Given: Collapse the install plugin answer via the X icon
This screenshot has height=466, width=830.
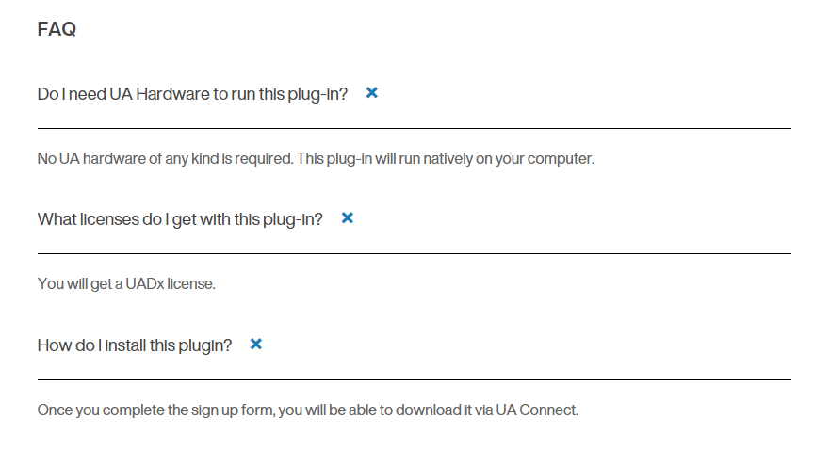Looking at the screenshot, I should click(255, 345).
